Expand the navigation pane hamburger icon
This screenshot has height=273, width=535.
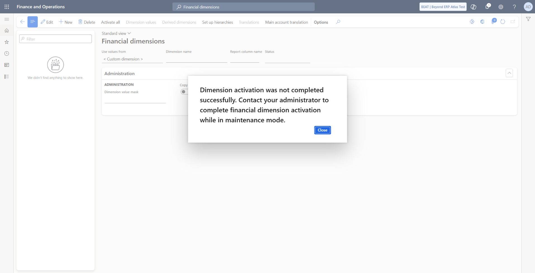[x=7, y=19]
